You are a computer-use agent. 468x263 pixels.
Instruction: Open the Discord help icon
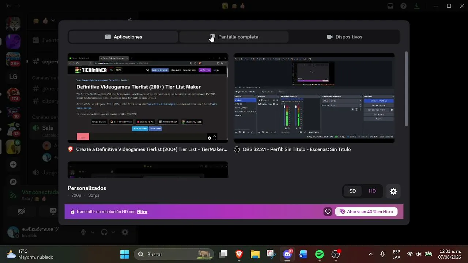[404, 6]
